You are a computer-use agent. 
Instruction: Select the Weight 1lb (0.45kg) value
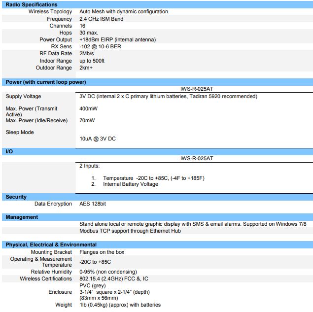(120, 305)
